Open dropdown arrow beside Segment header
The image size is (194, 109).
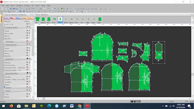coord(29,58)
